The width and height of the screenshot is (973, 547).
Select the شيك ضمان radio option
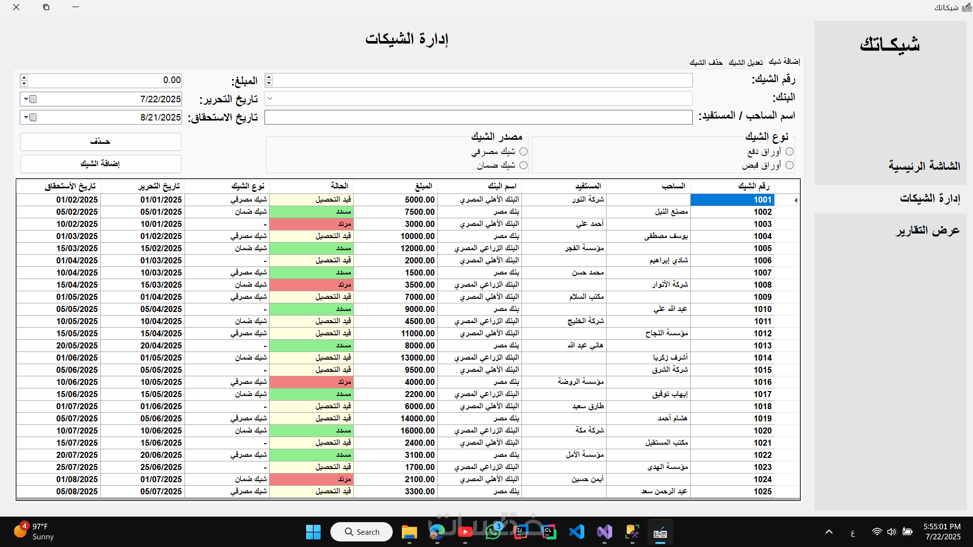click(523, 165)
